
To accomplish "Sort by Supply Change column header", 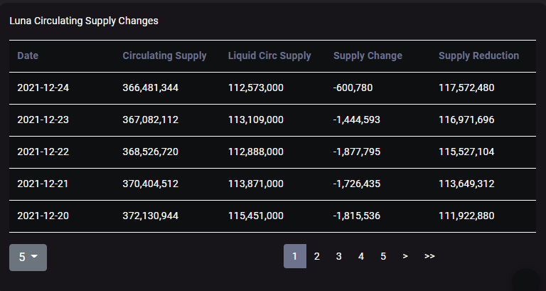I will (x=368, y=55).
